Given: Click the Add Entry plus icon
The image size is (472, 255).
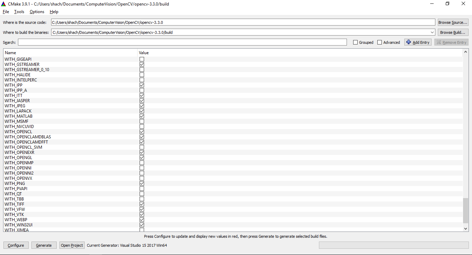Looking at the screenshot, I should [x=409, y=42].
